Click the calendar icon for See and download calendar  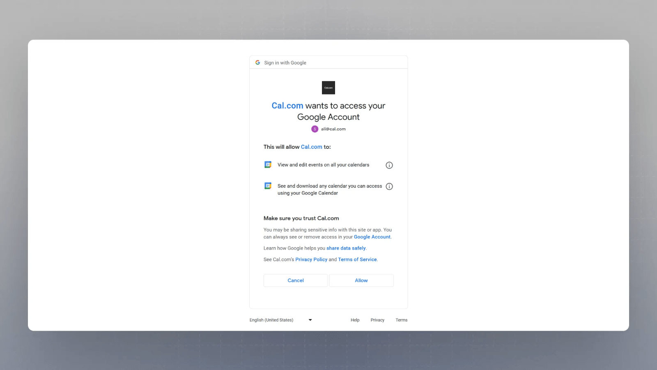coord(268,186)
